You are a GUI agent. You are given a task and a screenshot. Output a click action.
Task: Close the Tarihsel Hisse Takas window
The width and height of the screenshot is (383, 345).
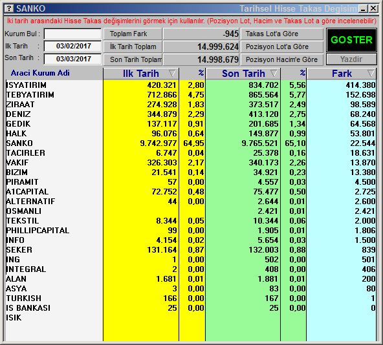[373, 9]
